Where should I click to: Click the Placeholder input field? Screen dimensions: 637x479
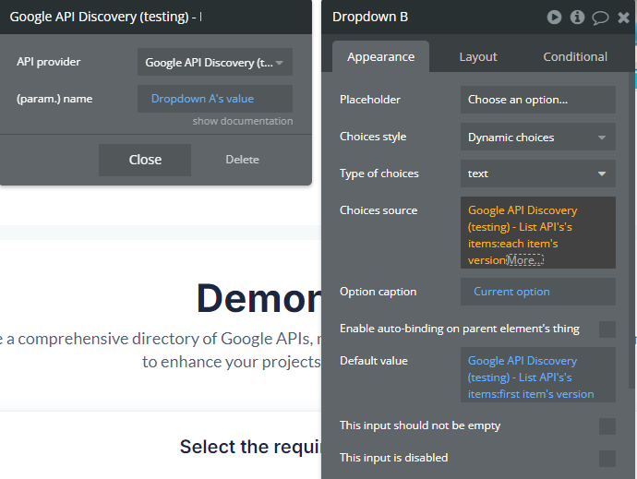point(537,100)
